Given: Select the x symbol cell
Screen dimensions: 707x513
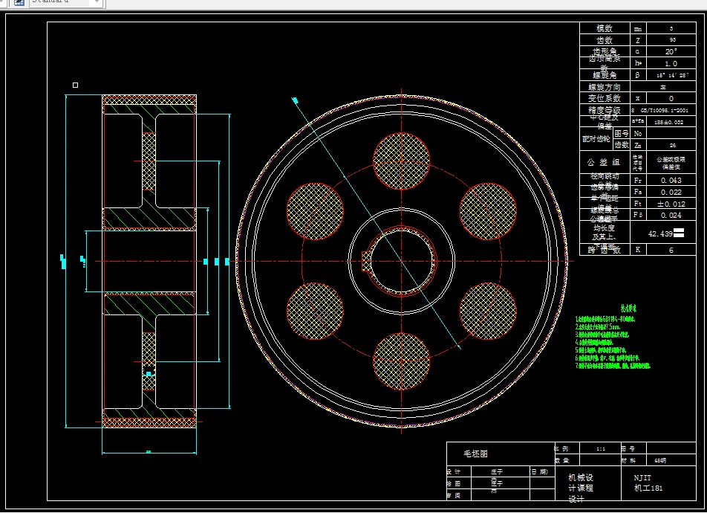Looking at the screenshot, I should coord(637,98).
